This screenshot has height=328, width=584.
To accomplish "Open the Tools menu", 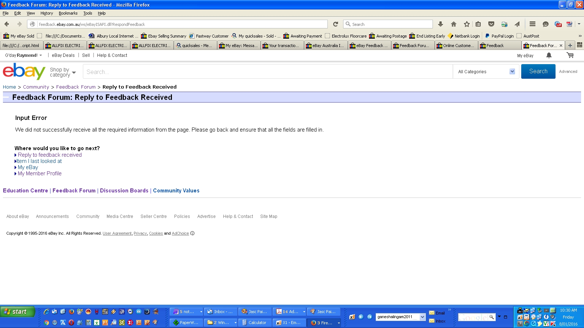I will (x=88, y=13).
